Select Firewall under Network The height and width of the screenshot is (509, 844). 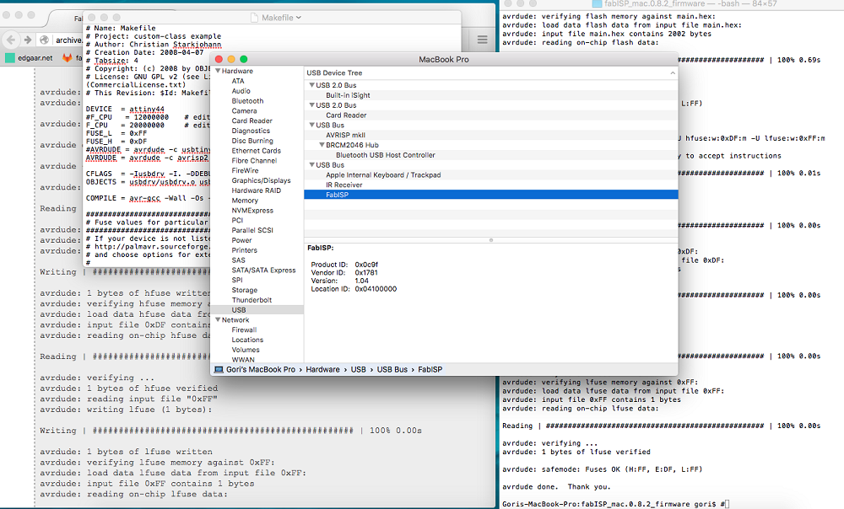[244, 330]
